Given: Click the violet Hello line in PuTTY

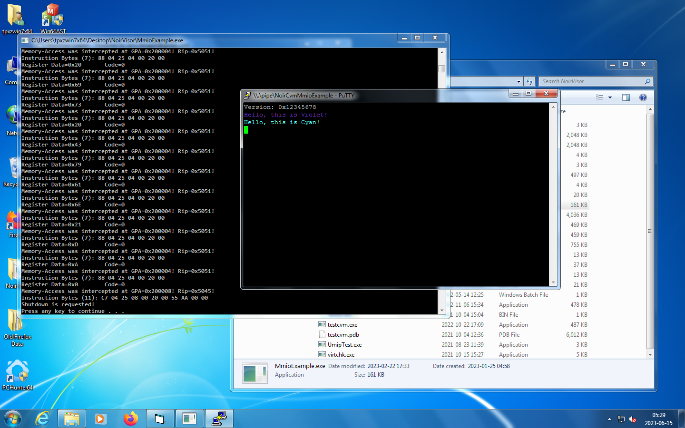Looking at the screenshot, I should (x=285, y=115).
